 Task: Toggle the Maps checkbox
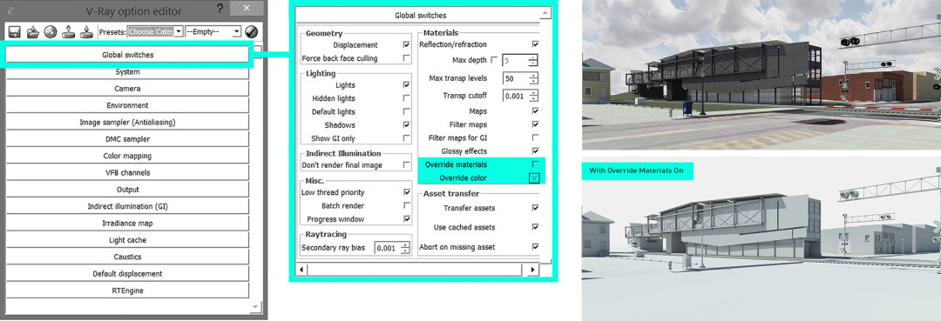pyautogui.click(x=535, y=111)
